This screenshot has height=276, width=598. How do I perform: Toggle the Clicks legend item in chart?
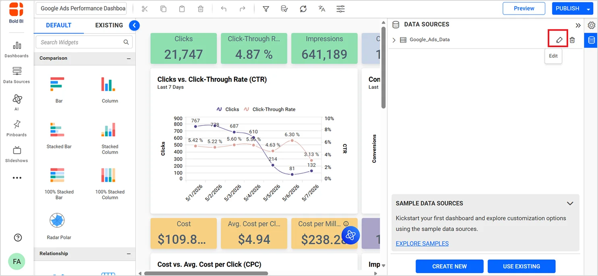(x=228, y=109)
